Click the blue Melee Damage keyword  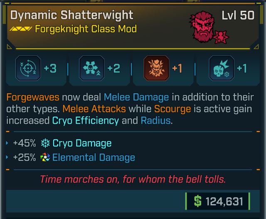[x=136, y=97]
